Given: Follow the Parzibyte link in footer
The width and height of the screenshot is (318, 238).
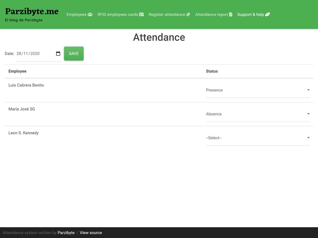Looking at the screenshot, I should point(66,233).
